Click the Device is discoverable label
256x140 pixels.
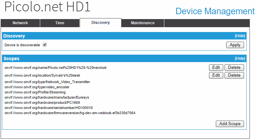tap(22, 45)
